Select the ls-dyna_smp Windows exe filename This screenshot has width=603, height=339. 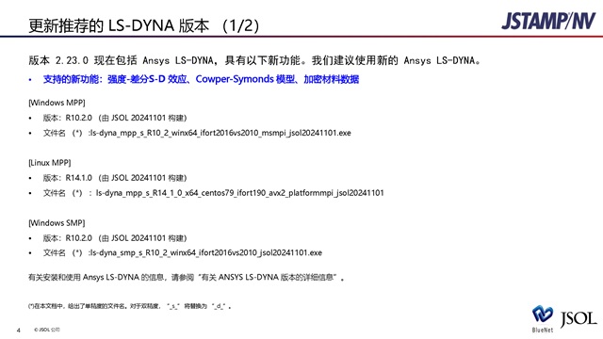click(x=205, y=253)
